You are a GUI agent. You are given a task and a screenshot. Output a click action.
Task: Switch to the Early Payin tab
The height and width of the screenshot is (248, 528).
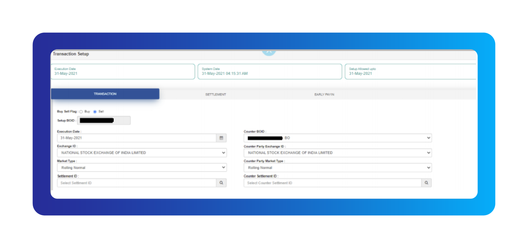[324, 95]
